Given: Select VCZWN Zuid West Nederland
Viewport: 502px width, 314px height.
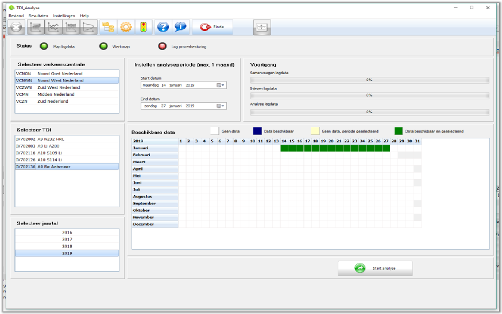Looking at the screenshot, I should point(67,87).
